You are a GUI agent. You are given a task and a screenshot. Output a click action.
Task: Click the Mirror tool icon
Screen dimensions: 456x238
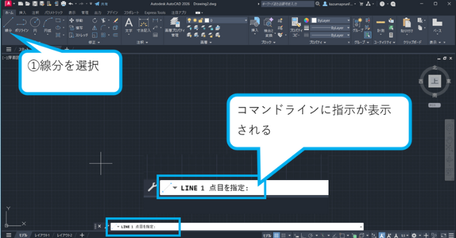click(x=95, y=28)
